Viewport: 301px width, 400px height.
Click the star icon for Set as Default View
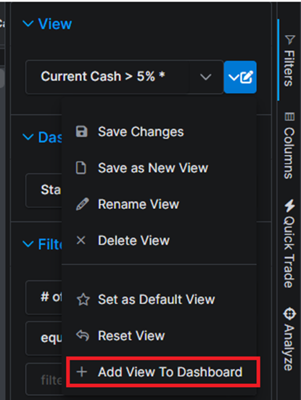83,300
